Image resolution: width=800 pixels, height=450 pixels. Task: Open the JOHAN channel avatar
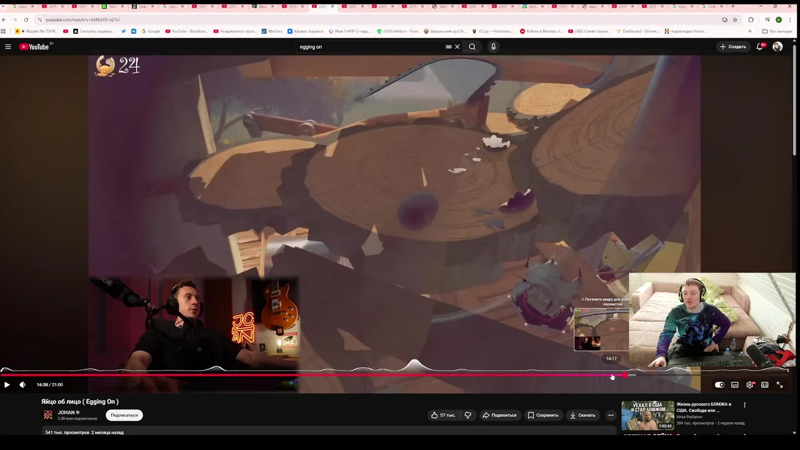click(x=48, y=415)
